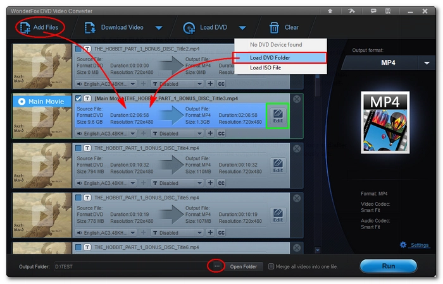Remove Title6.mp4 with its X icon
Viewport: 443px width, 284px height.
(x=297, y=247)
